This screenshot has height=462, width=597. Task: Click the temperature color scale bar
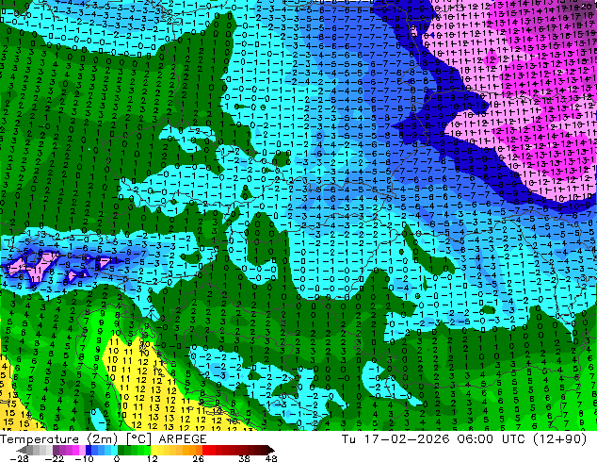145,450
